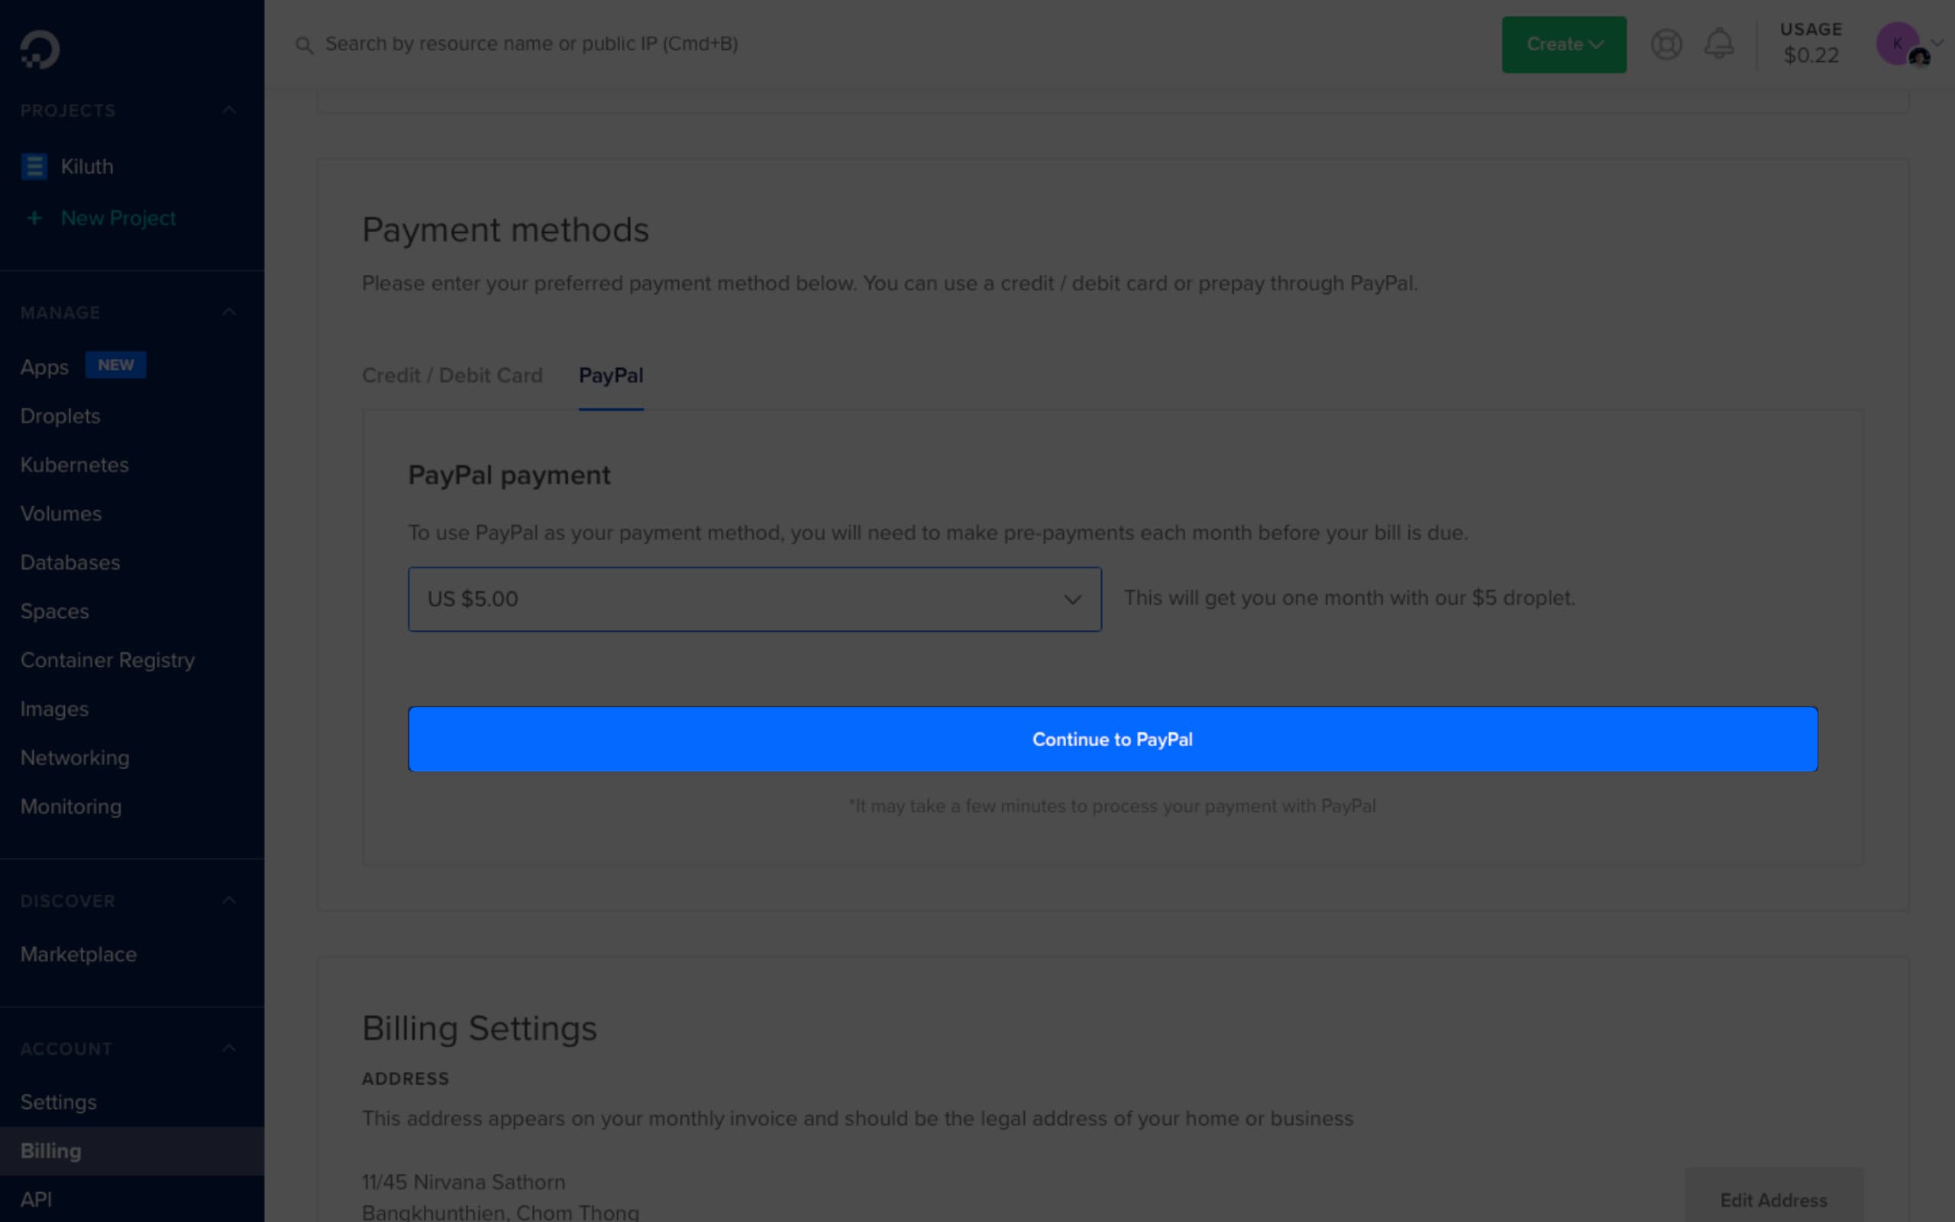1955x1222 pixels.
Task: Click the '11/45 Nirvana Sathorn' address line
Action: (464, 1182)
